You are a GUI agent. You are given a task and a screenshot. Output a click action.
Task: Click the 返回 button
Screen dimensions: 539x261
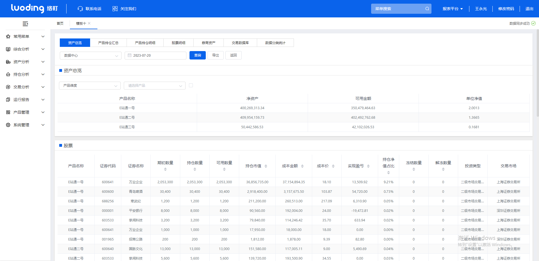tap(234, 55)
